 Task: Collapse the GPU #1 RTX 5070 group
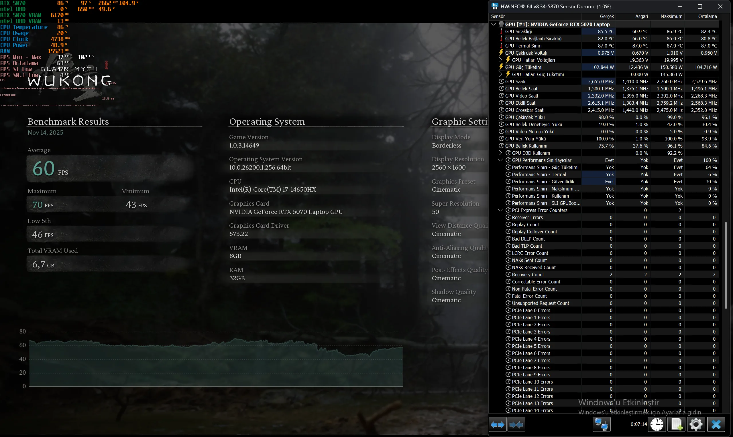[494, 24]
